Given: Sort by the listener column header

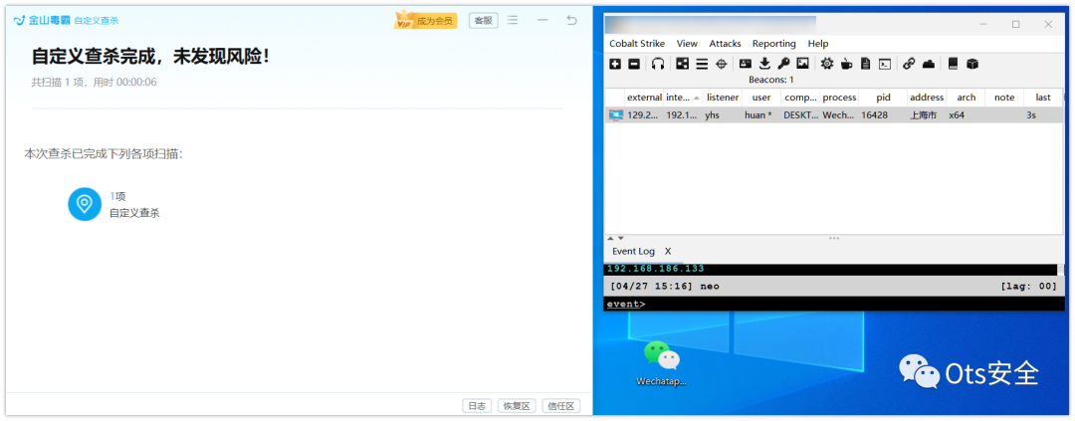Looking at the screenshot, I should [723, 98].
